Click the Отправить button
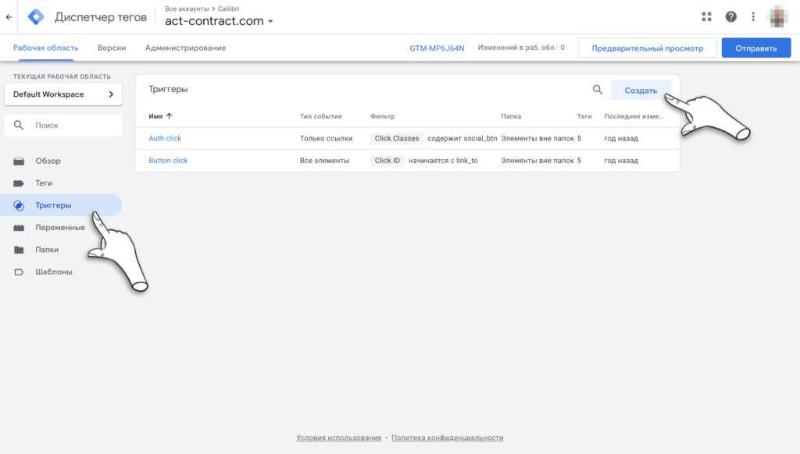This screenshot has height=454, width=800. point(755,48)
